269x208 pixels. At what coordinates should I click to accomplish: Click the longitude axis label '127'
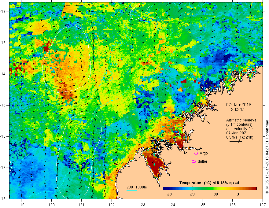pos(263,205)
